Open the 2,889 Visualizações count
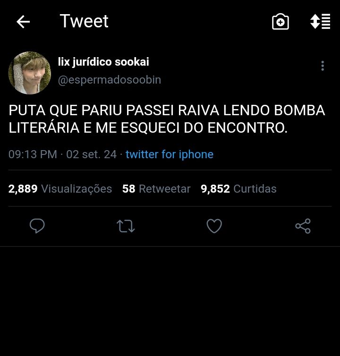Viewport: 340px width, 356px height. point(60,189)
